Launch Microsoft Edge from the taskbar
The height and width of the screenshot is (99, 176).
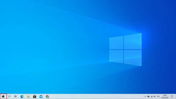click(x=22, y=97)
